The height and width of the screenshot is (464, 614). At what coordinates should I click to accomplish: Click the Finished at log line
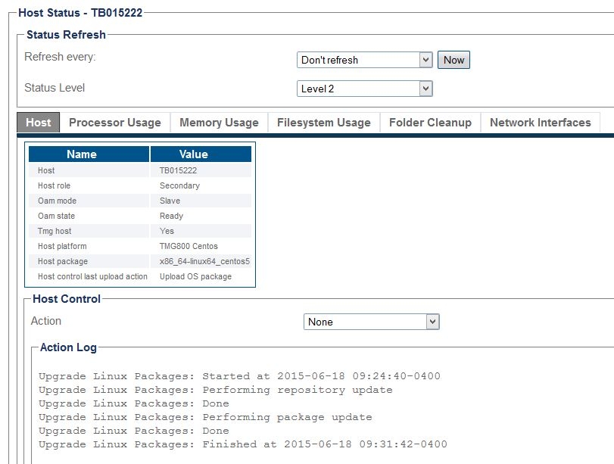[x=242, y=444]
